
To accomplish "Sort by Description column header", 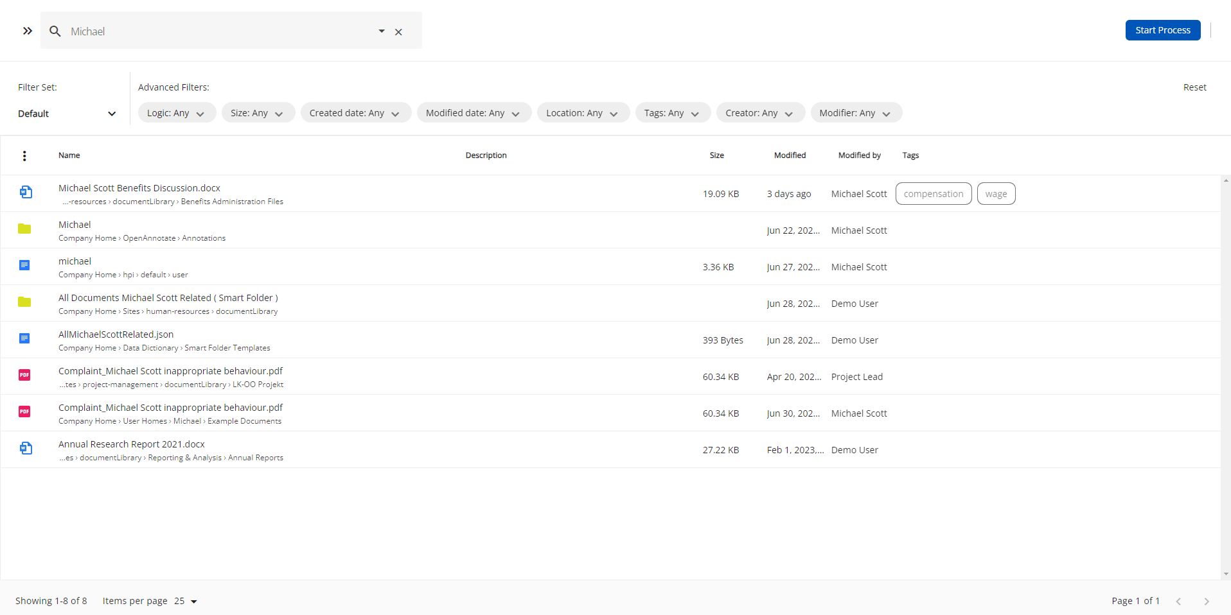I will (486, 155).
